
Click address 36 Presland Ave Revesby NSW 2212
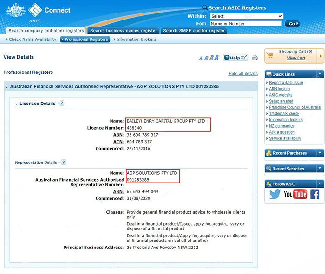(162, 247)
